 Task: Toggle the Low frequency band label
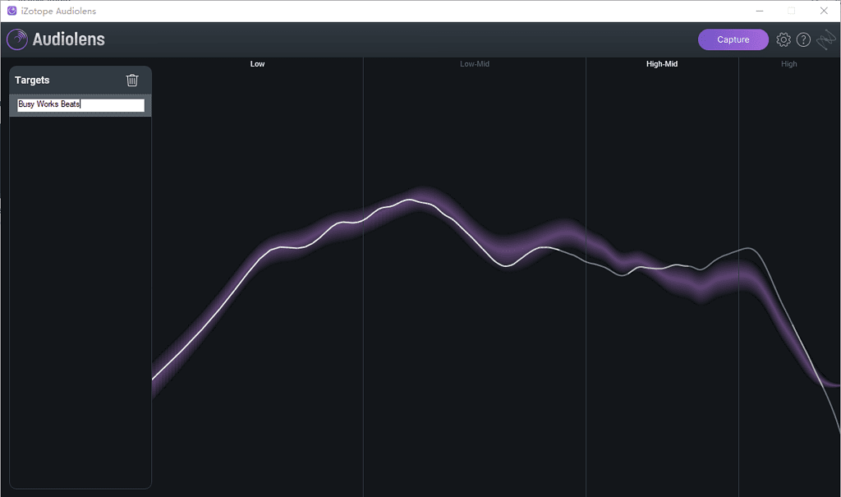pos(258,64)
